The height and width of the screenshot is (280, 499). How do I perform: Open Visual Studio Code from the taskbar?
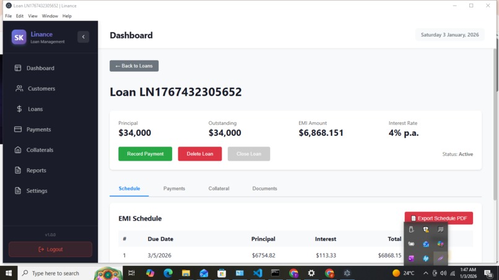(258, 273)
